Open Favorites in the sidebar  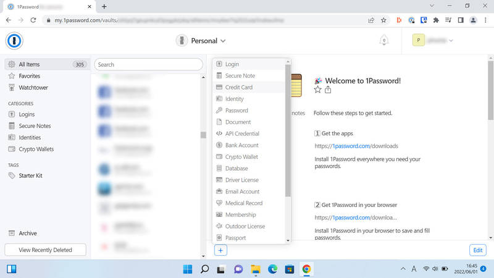click(x=46, y=76)
